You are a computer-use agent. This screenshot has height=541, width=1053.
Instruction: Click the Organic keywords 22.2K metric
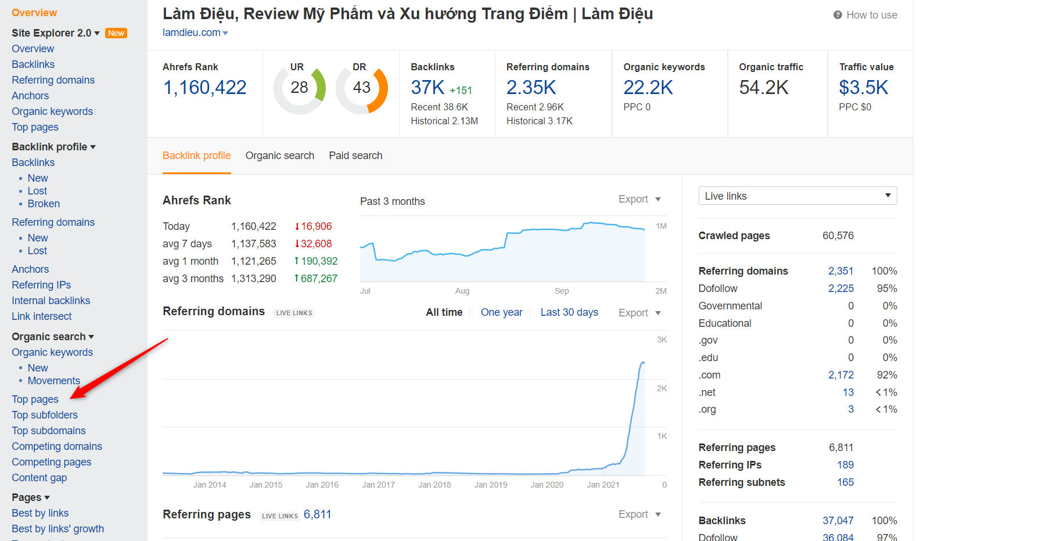pyautogui.click(x=648, y=88)
